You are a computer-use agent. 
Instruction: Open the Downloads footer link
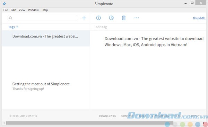107,116
